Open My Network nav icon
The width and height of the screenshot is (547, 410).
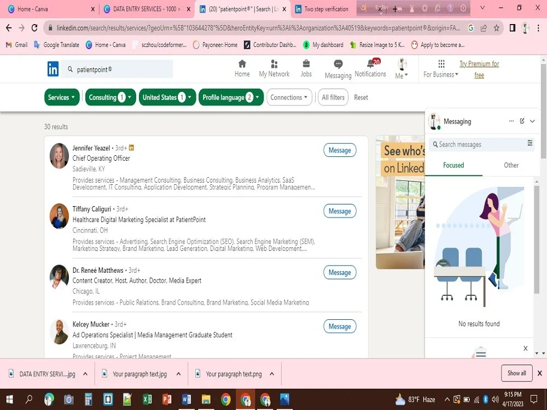click(x=274, y=64)
